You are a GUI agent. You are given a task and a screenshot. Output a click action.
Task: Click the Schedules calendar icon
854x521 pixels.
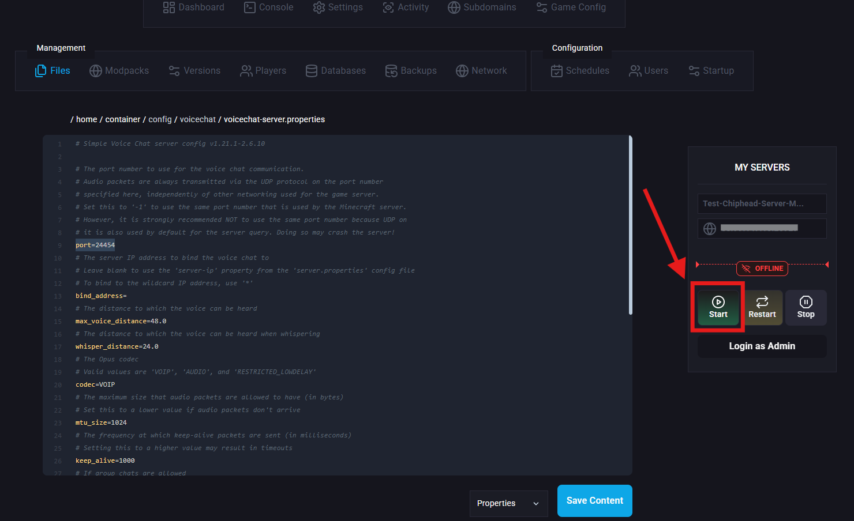coord(557,71)
